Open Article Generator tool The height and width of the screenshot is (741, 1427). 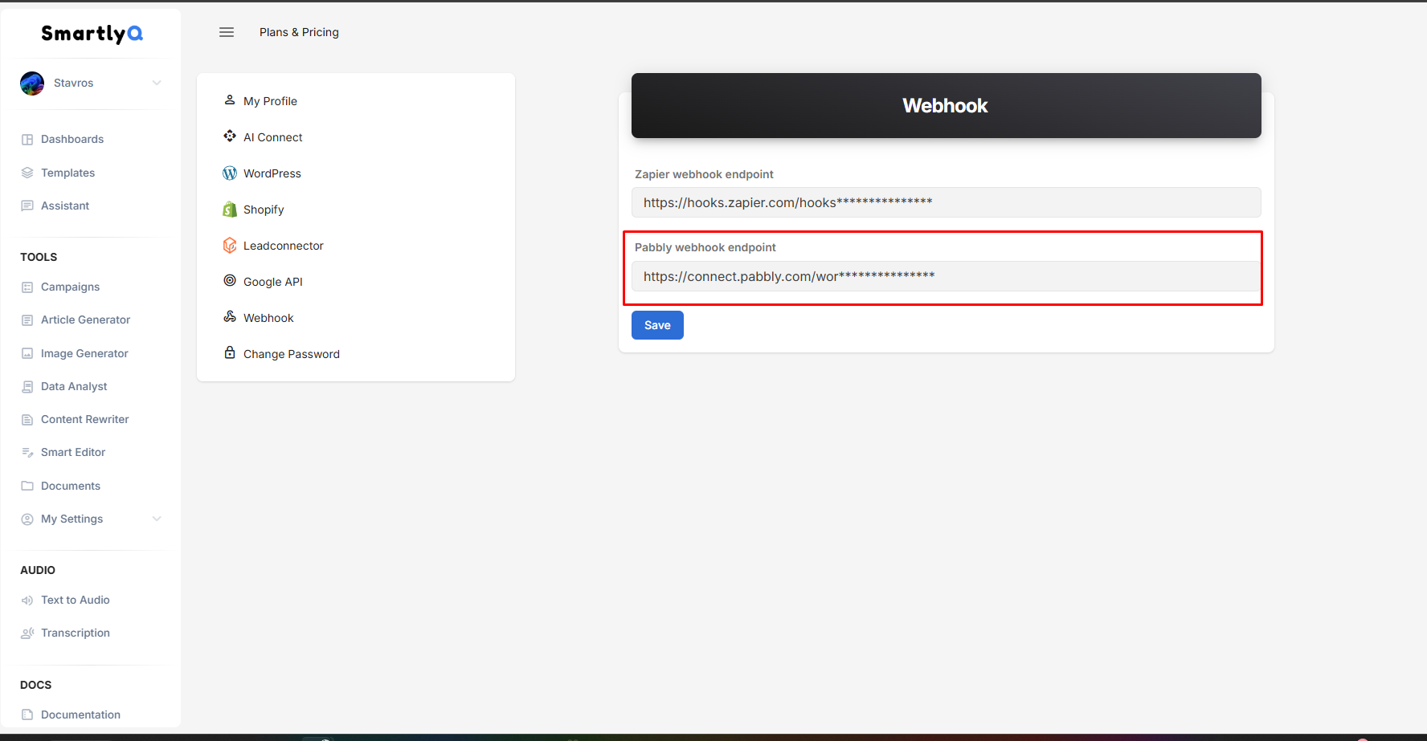click(x=85, y=320)
